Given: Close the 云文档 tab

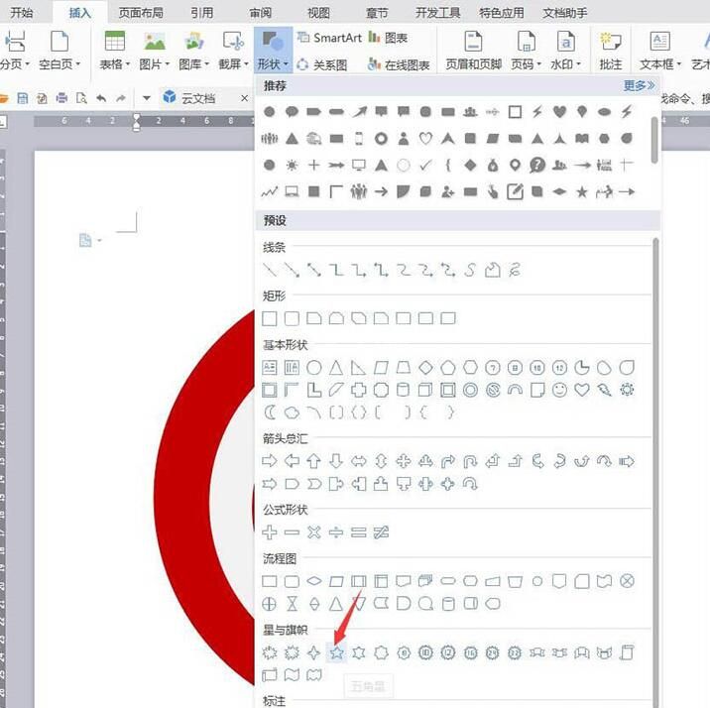Looking at the screenshot, I should [245, 98].
